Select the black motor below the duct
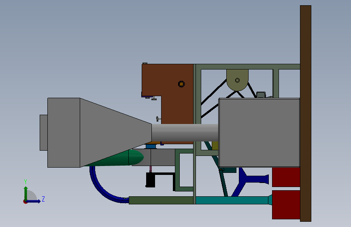Image resolution: width=351 pixels, height=227 pixels. [151, 180]
